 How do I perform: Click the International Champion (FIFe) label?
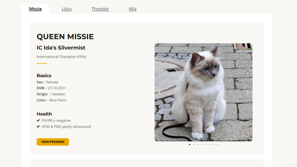(61, 57)
